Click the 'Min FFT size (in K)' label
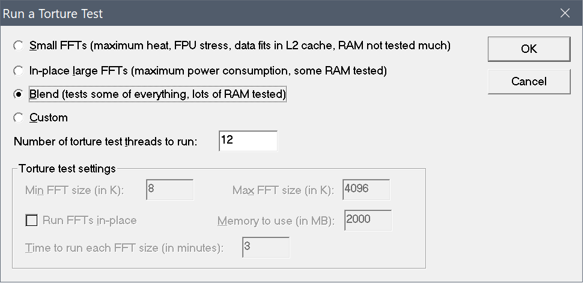This screenshot has width=584, height=283. (x=74, y=190)
